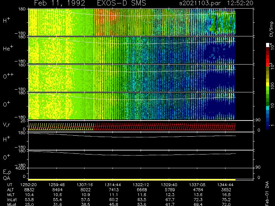Viewport: 275px width, 206px height.
Task: Click the UT value '1329:40'
Action: point(169,185)
